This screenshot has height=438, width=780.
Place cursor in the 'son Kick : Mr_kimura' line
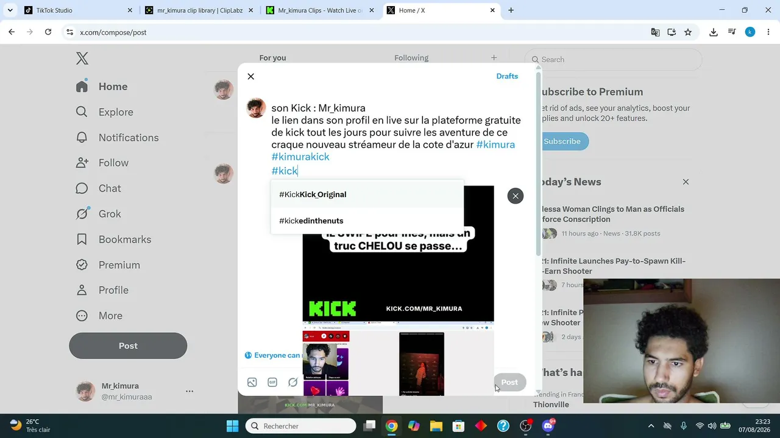[318, 108]
